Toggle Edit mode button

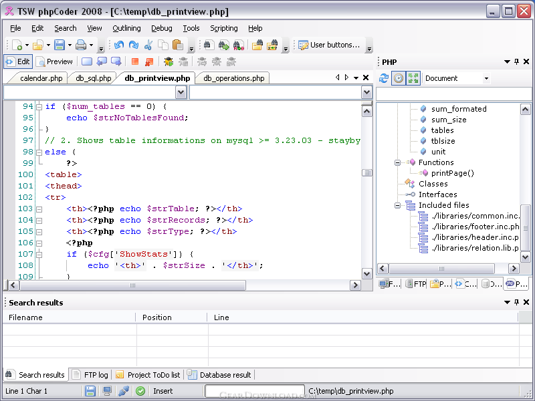pos(18,61)
